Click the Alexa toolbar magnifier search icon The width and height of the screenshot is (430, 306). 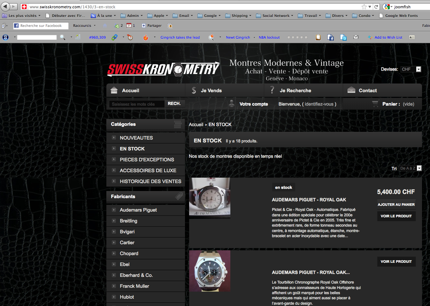click(63, 37)
